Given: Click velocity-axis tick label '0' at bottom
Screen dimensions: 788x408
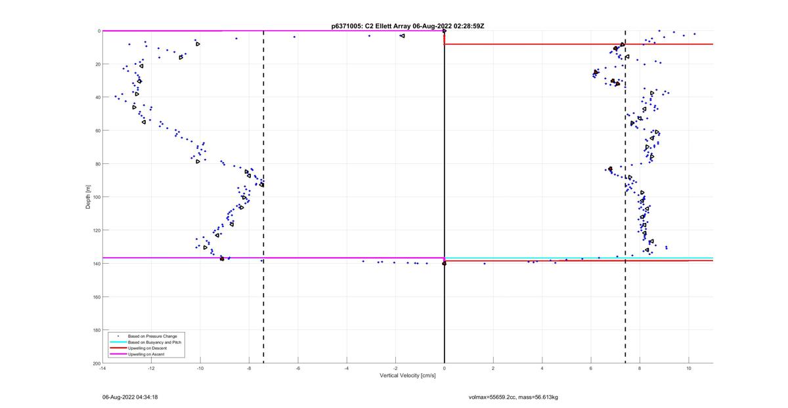Looking at the screenshot, I should 445,368.
